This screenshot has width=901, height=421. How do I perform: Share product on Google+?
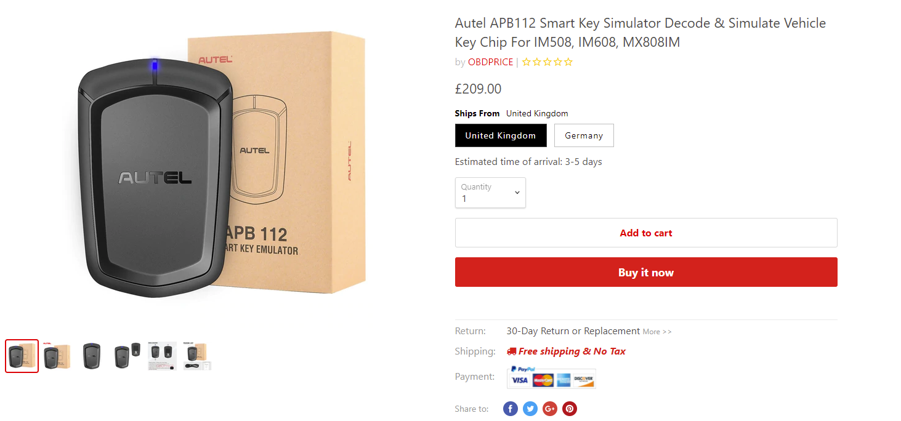549,408
